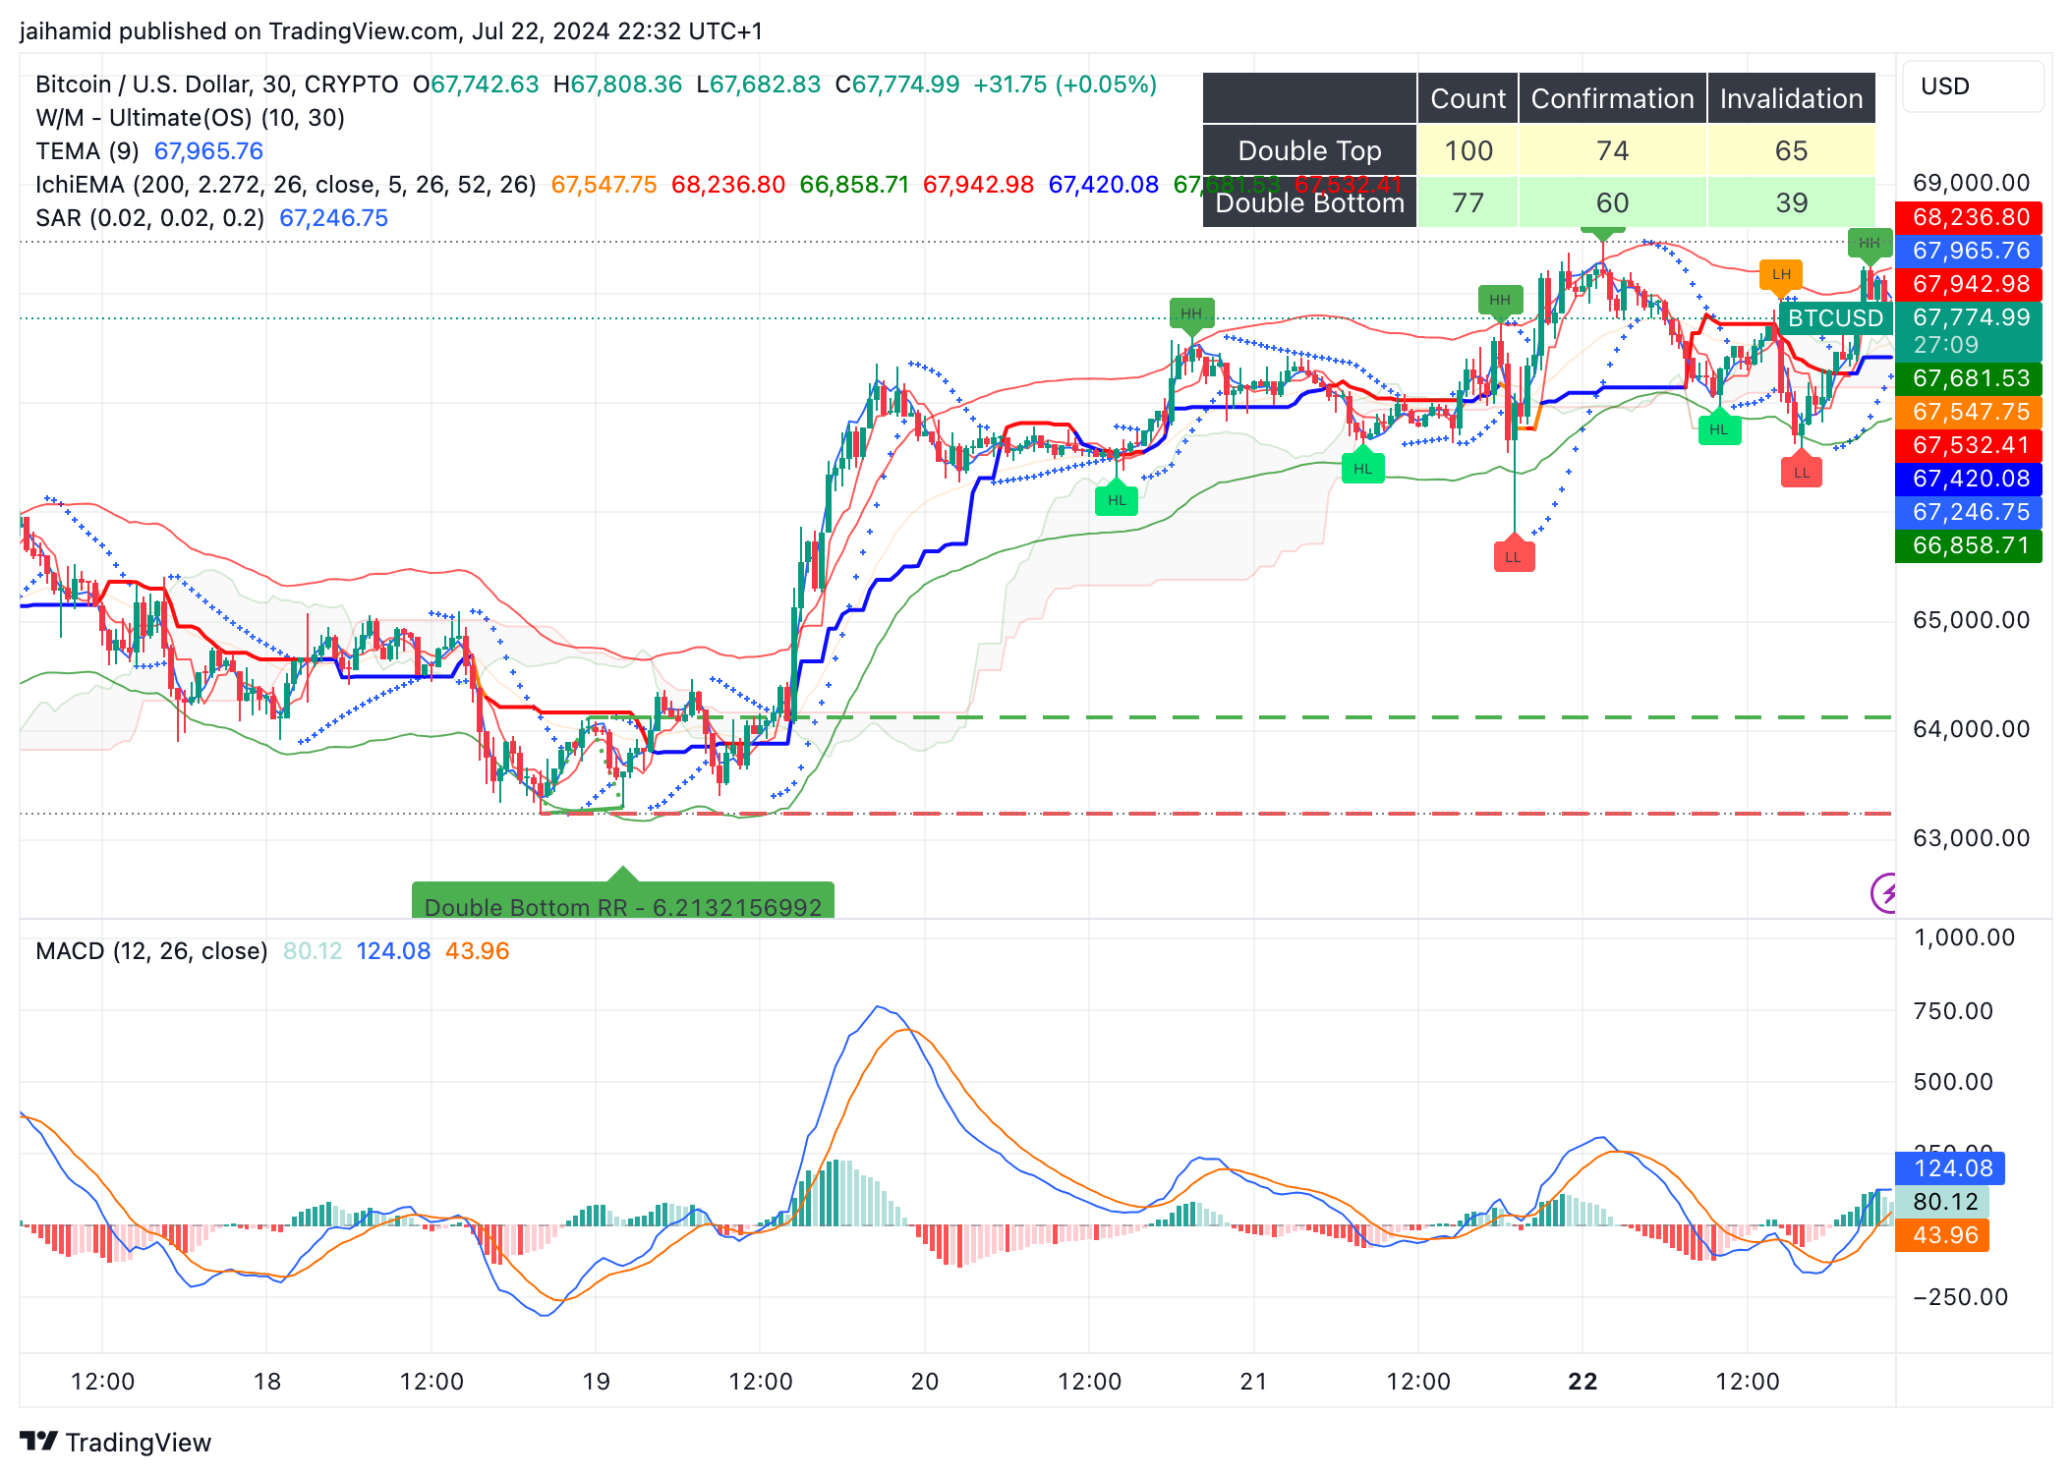
Task: Click the 124.08 value in the MACD legend
Action: click(x=393, y=951)
